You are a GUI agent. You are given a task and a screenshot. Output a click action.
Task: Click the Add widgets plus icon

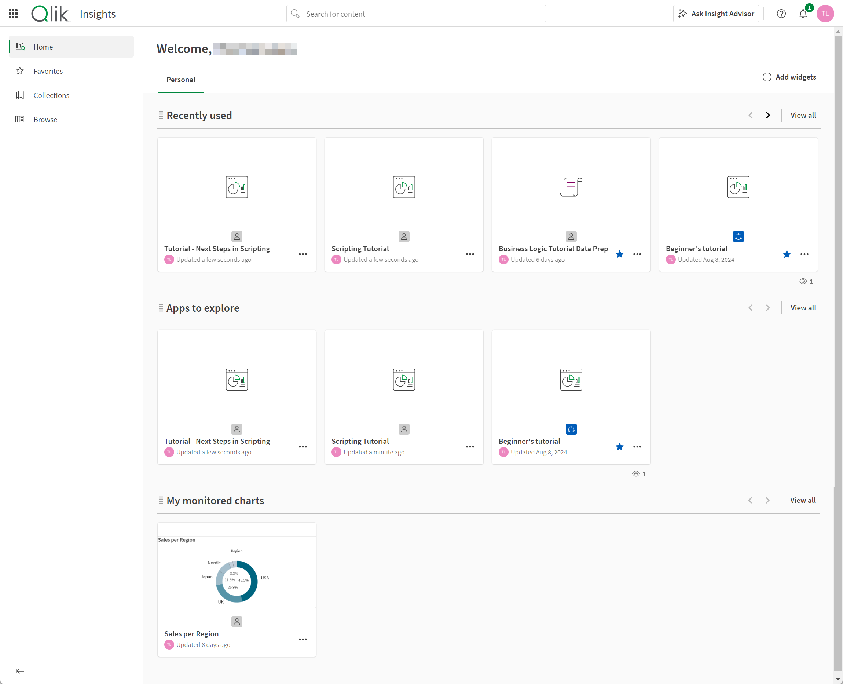coord(767,77)
